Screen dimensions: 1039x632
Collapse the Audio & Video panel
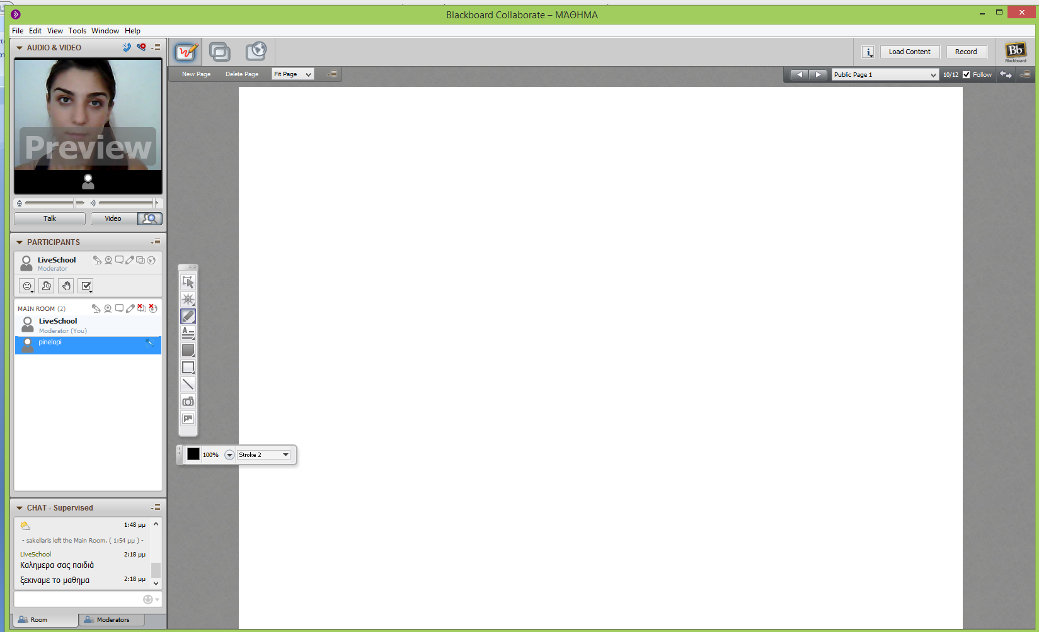pos(20,48)
